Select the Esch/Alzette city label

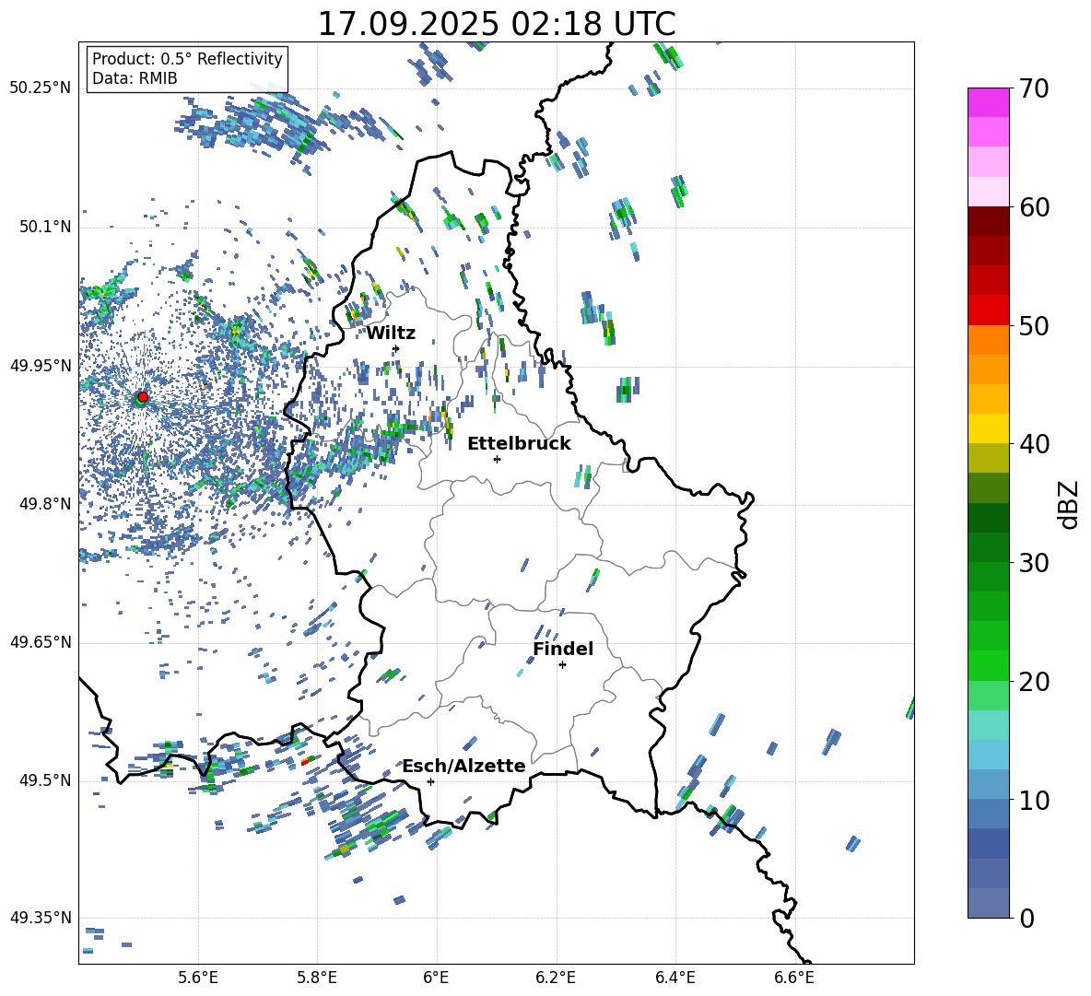point(463,766)
